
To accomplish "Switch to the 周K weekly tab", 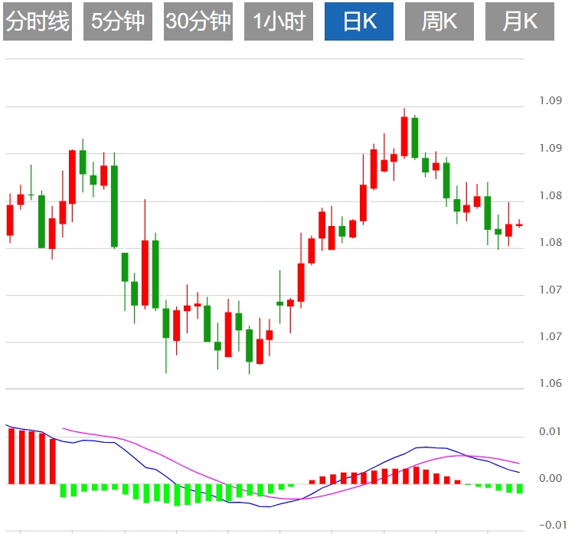I will pyautogui.click(x=439, y=21).
